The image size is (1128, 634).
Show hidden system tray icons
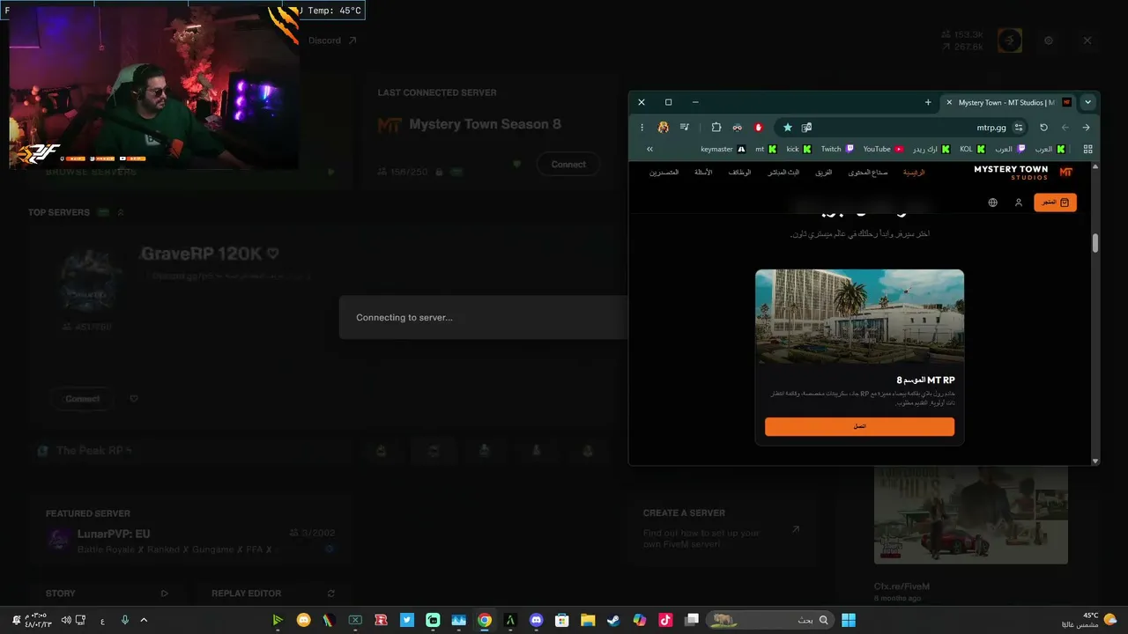[144, 620]
